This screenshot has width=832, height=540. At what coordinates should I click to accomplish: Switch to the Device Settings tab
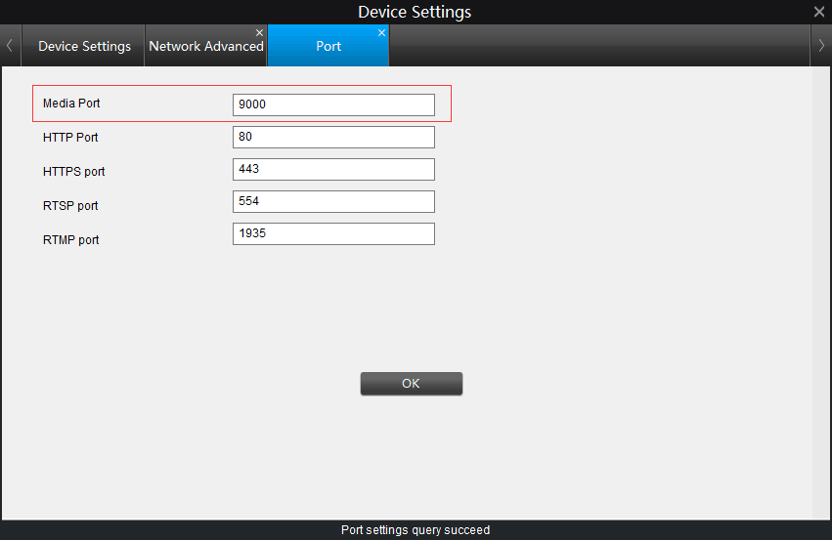(x=84, y=46)
